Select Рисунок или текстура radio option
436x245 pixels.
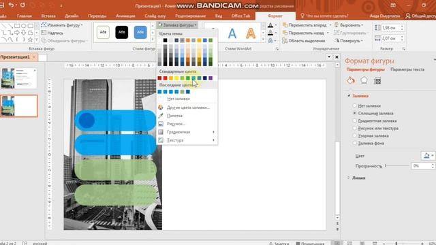tap(354, 128)
